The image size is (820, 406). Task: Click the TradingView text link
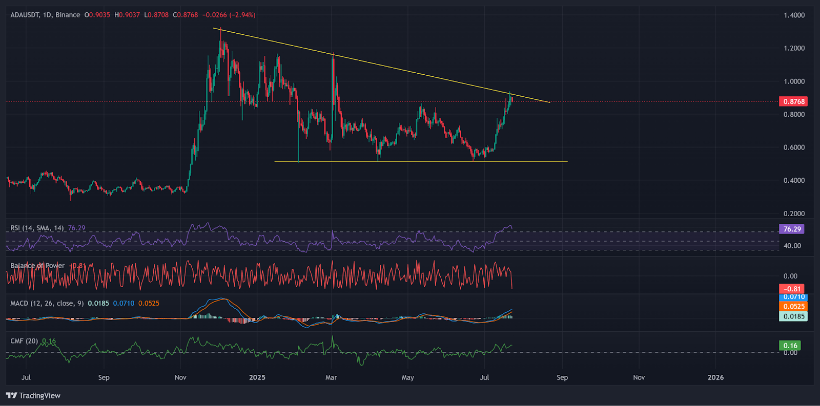(x=39, y=395)
